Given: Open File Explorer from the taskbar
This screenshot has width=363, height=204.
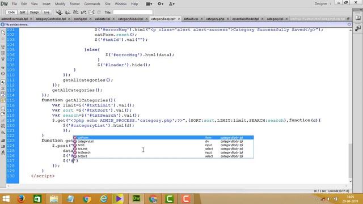Looking at the screenshot, I should coord(54,199).
